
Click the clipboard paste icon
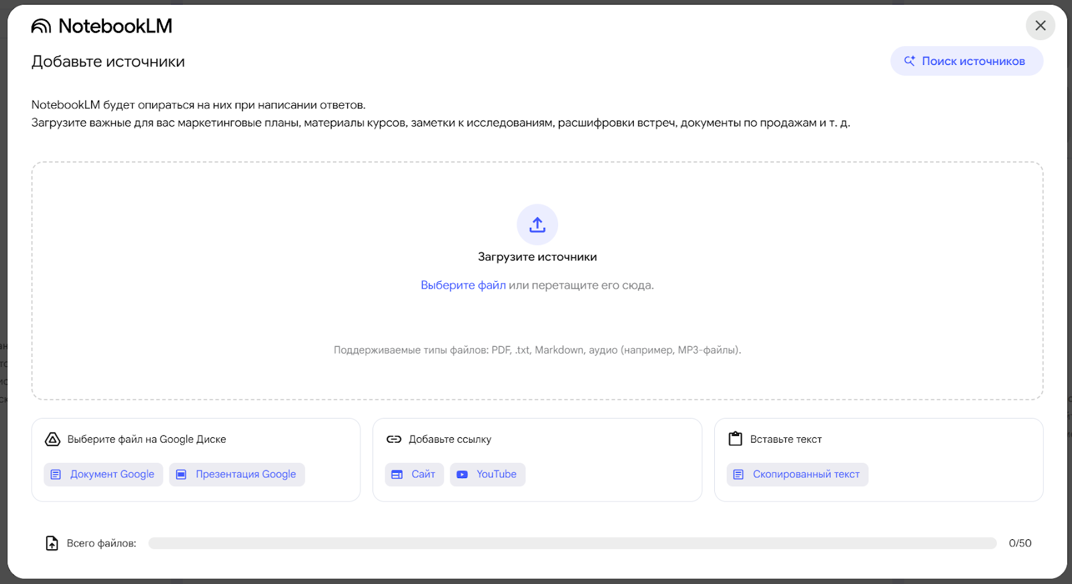coord(736,439)
